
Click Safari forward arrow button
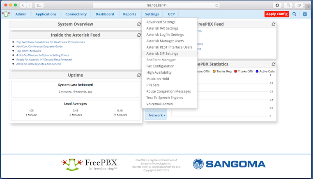29,5
